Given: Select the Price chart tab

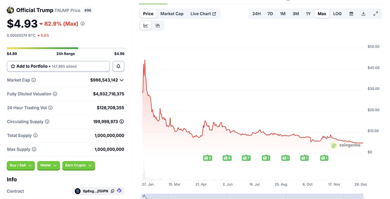Looking at the screenshot, I should tap(148, 14).
